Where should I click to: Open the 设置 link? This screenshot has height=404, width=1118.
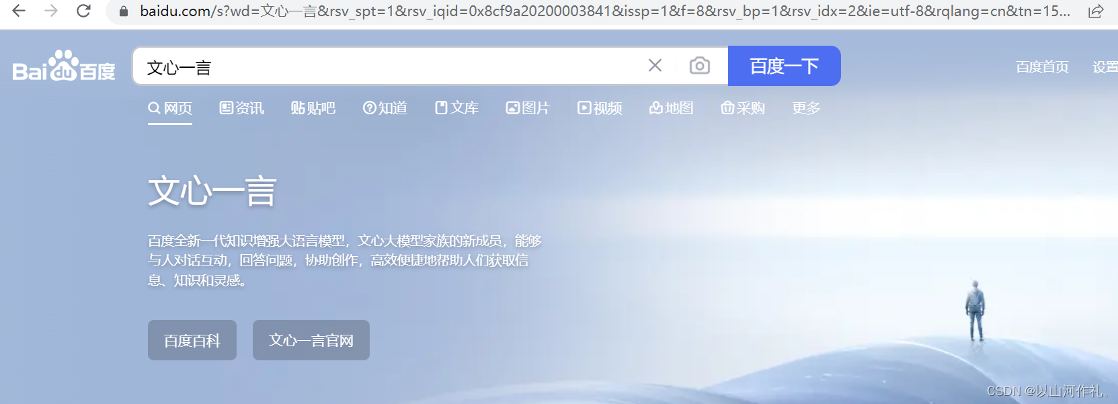tap(1105, 67)
